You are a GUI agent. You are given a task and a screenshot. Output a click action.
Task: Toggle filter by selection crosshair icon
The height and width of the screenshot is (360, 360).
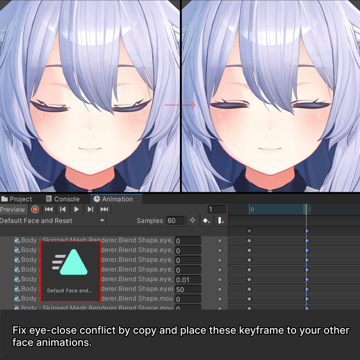(192, 221)
